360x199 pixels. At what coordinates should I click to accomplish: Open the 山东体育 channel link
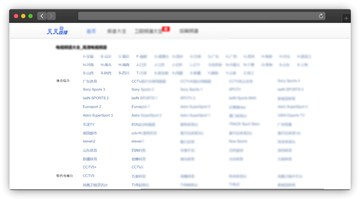tap(90, 151)
